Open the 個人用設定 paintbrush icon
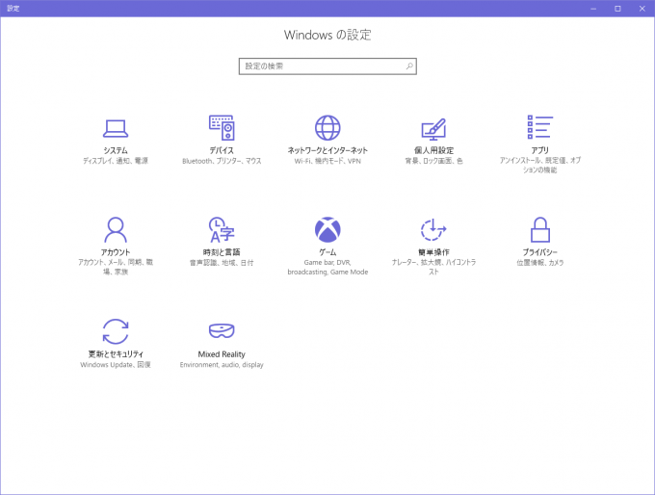The image size is (655, 495). (433, 129)
